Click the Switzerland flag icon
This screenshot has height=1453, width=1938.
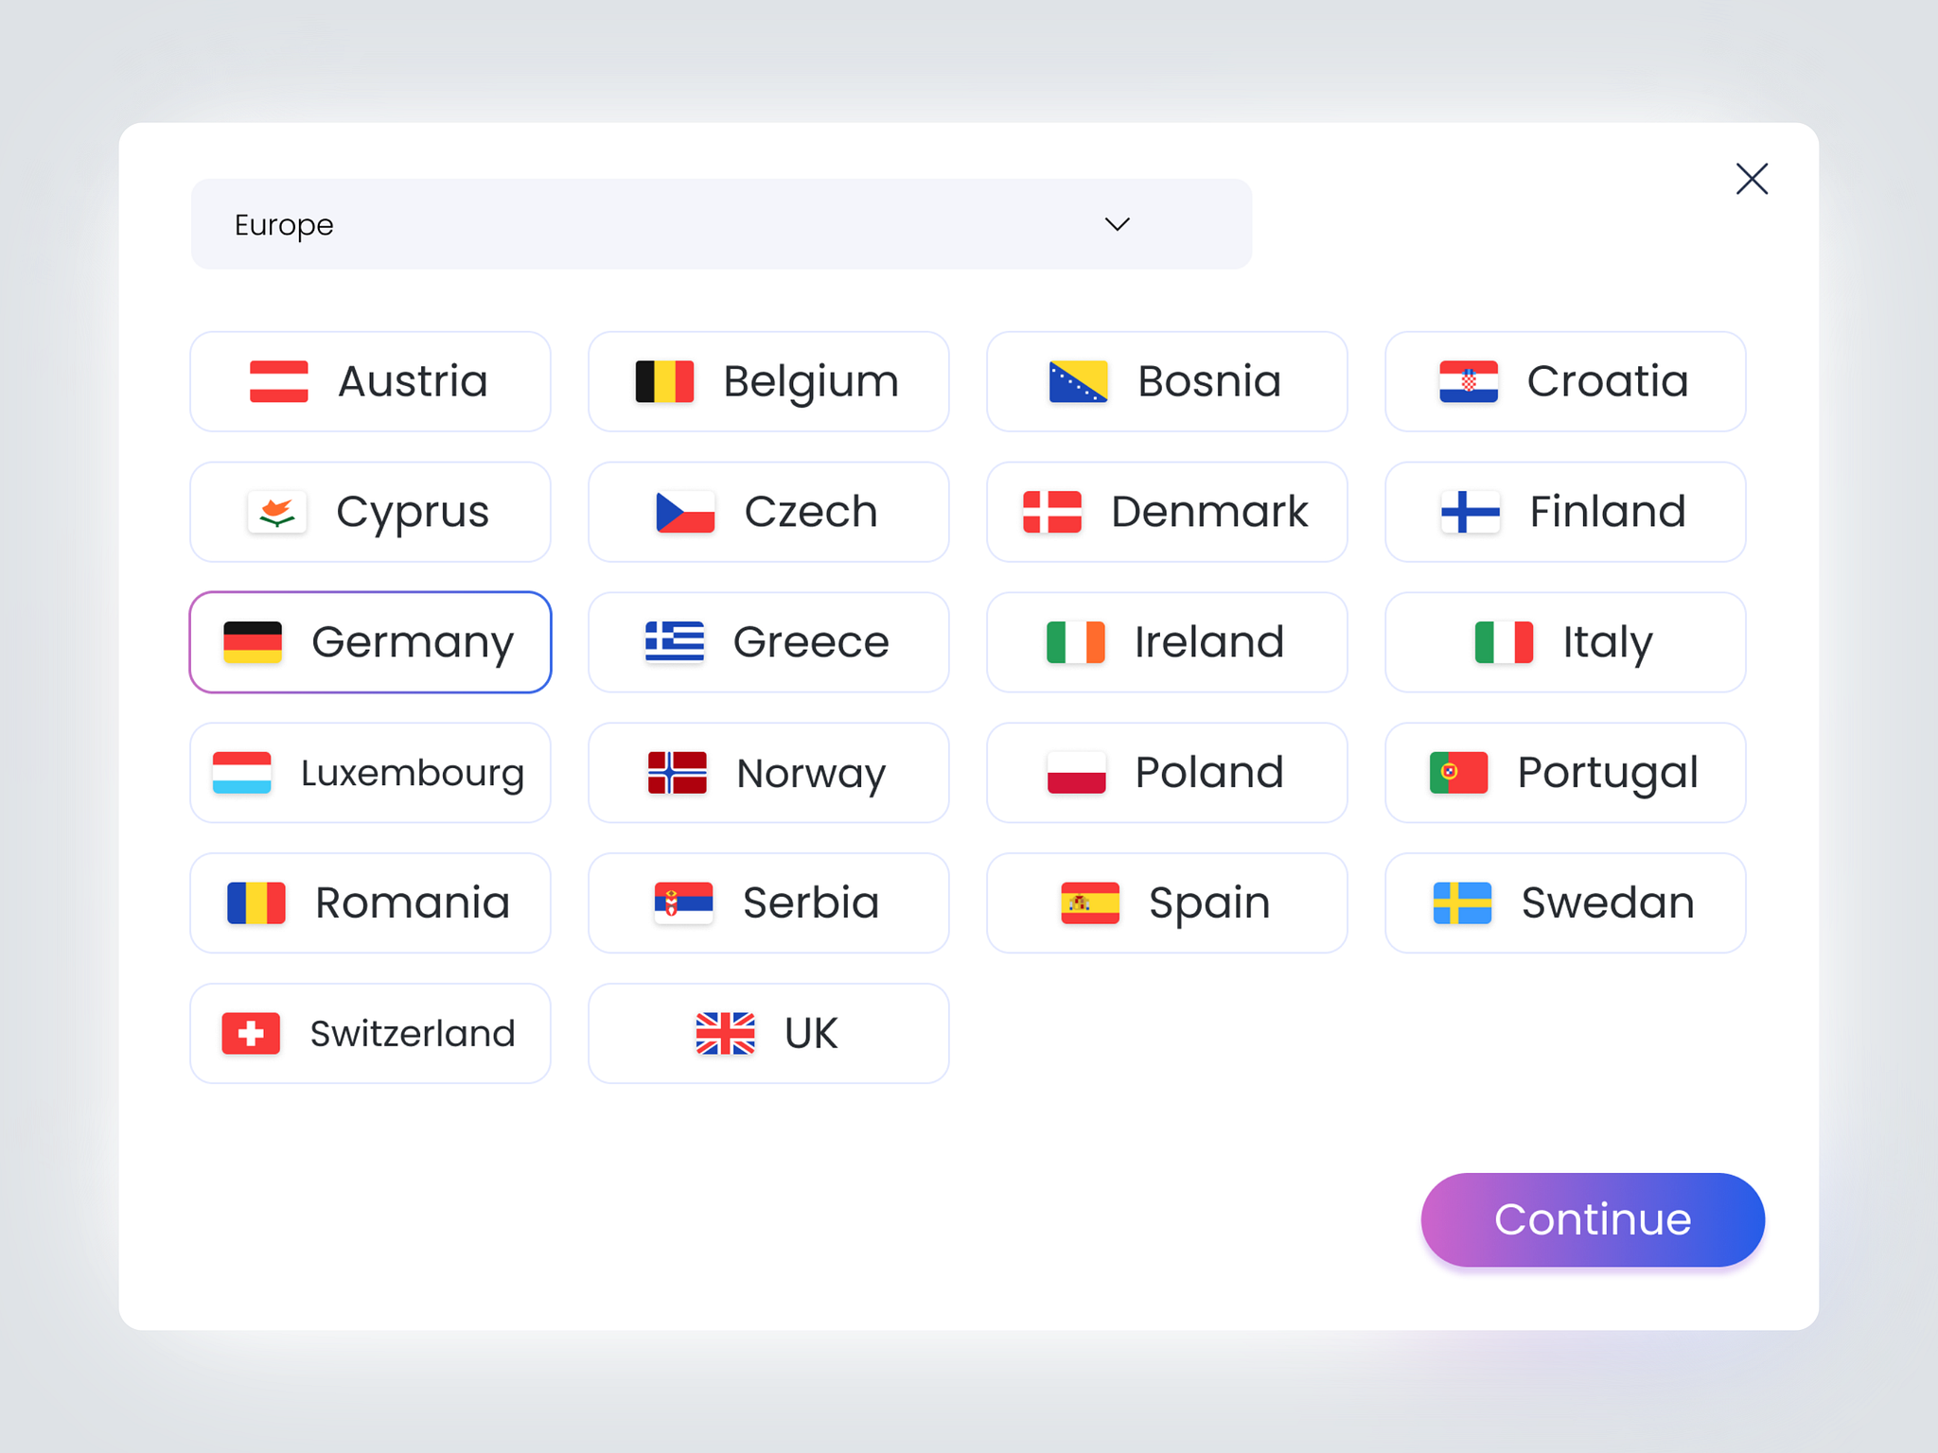(x=253, y=1033)
